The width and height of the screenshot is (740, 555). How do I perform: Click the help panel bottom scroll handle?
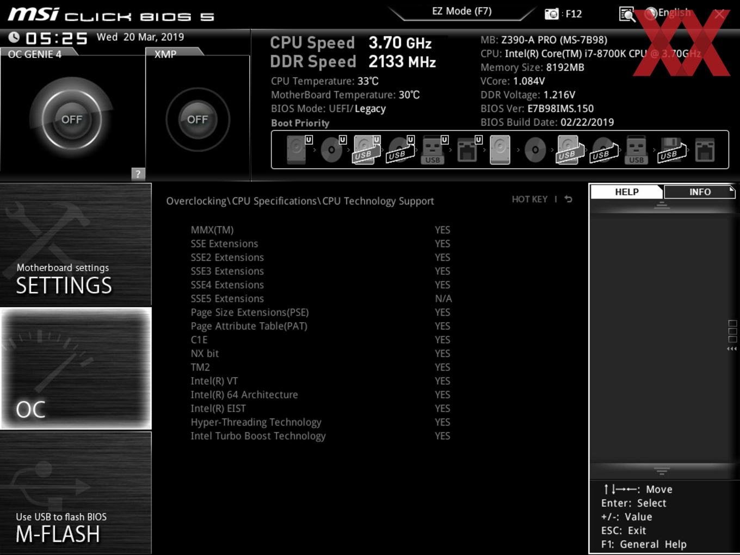tap(662, 471)
